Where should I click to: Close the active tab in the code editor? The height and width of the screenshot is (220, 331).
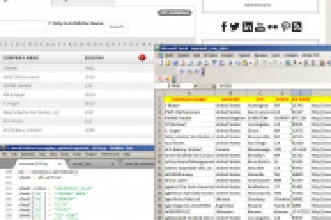click(60, 164)
